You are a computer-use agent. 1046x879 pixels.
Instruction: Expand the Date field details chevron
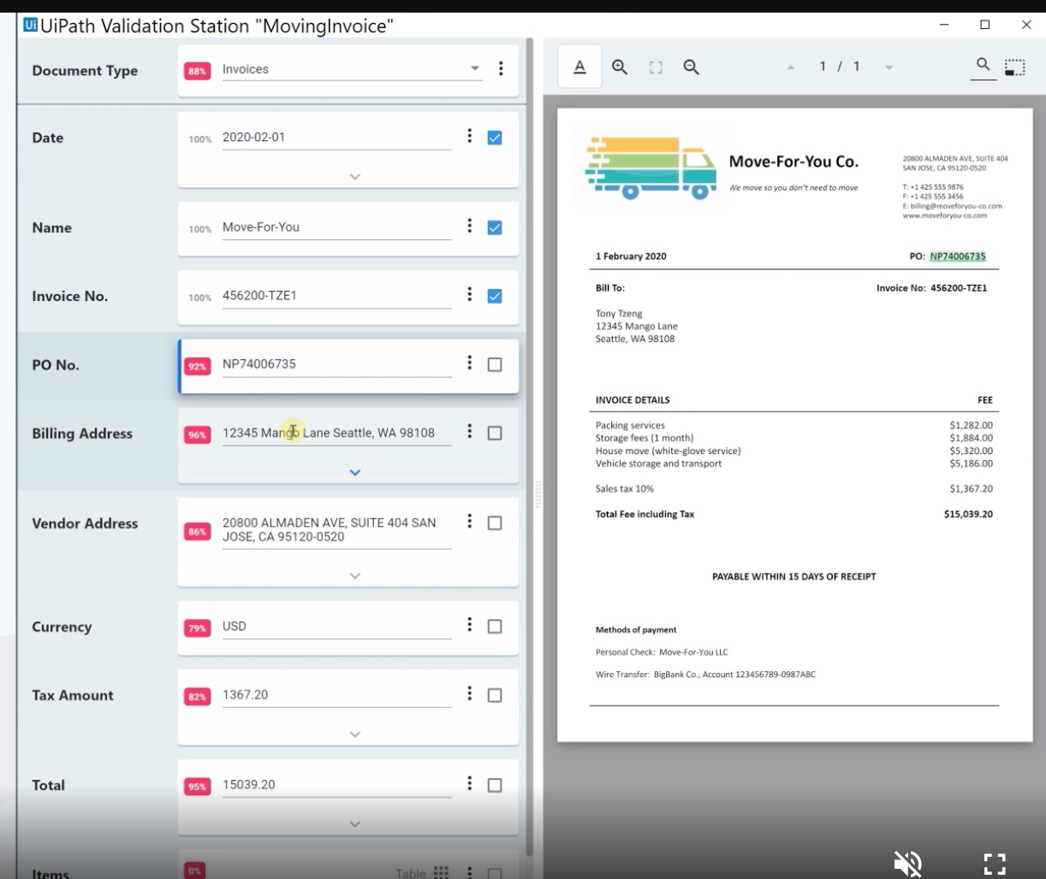coord(355,176)
